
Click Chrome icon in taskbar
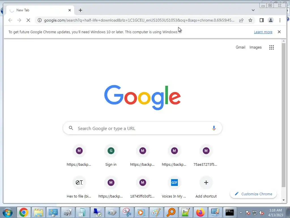[24, 212]
